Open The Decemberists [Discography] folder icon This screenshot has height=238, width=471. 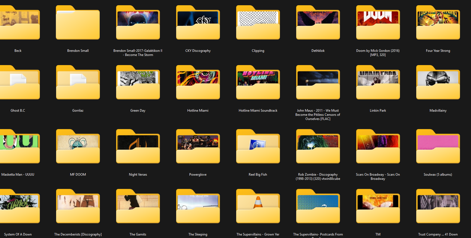[x=78, y=206]
